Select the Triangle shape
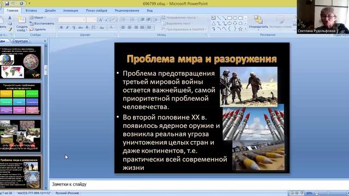Viewport: 349px width, 196px height. [213, 23]
